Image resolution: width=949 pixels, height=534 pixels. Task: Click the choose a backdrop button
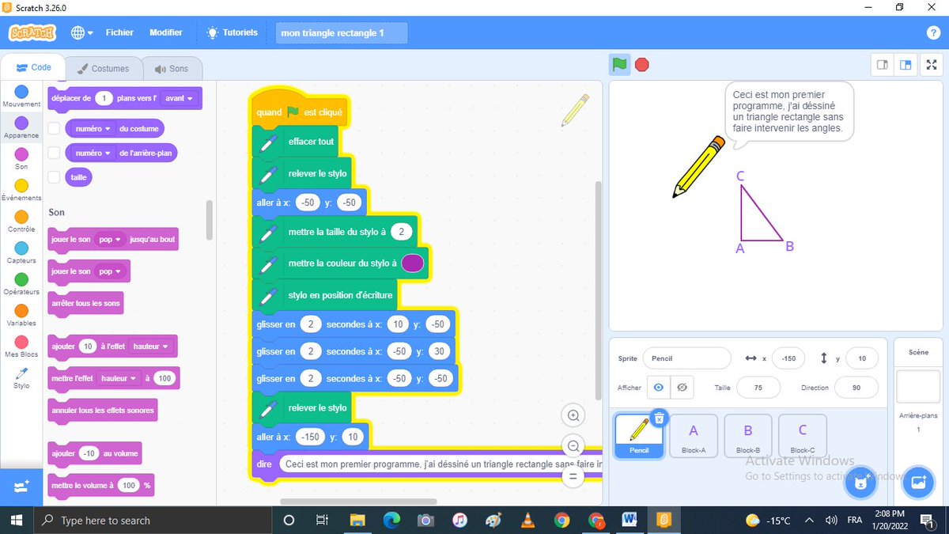[917, 482]
